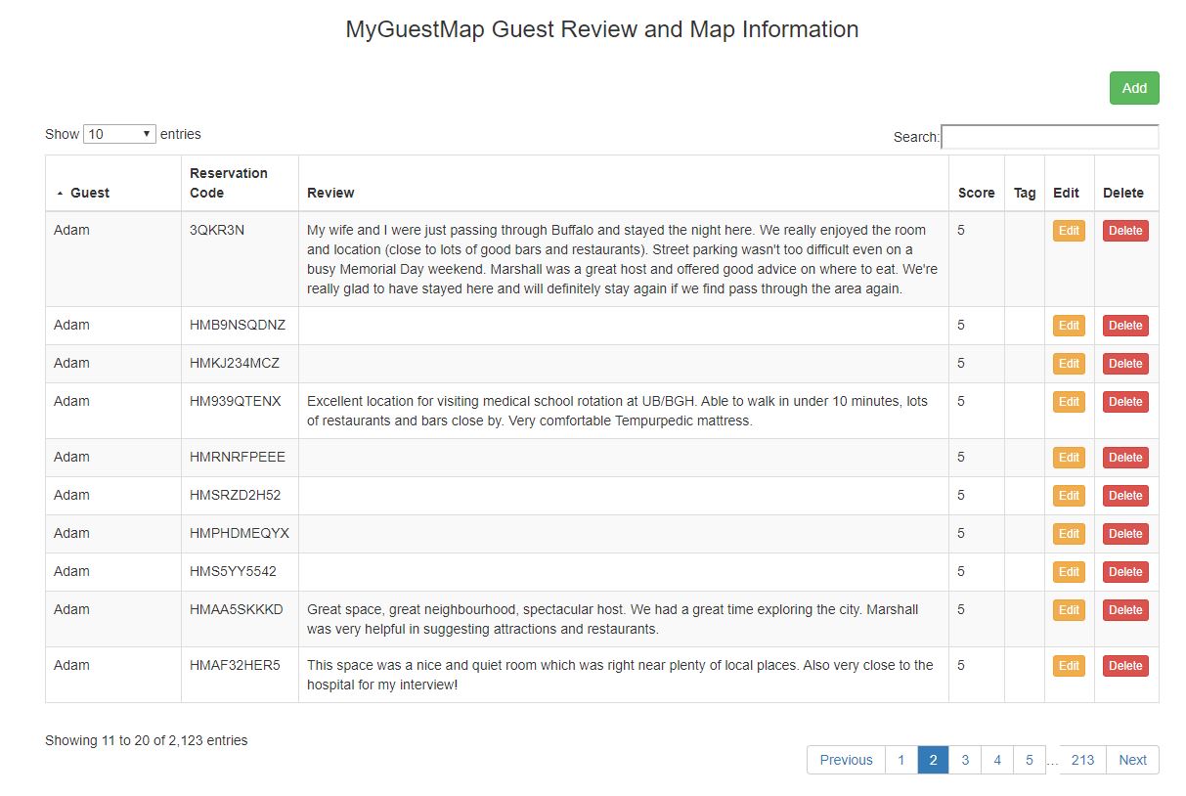Click the green Add button
Image resolution: width=1186 pixels, height=796 pixels.
1133,88
